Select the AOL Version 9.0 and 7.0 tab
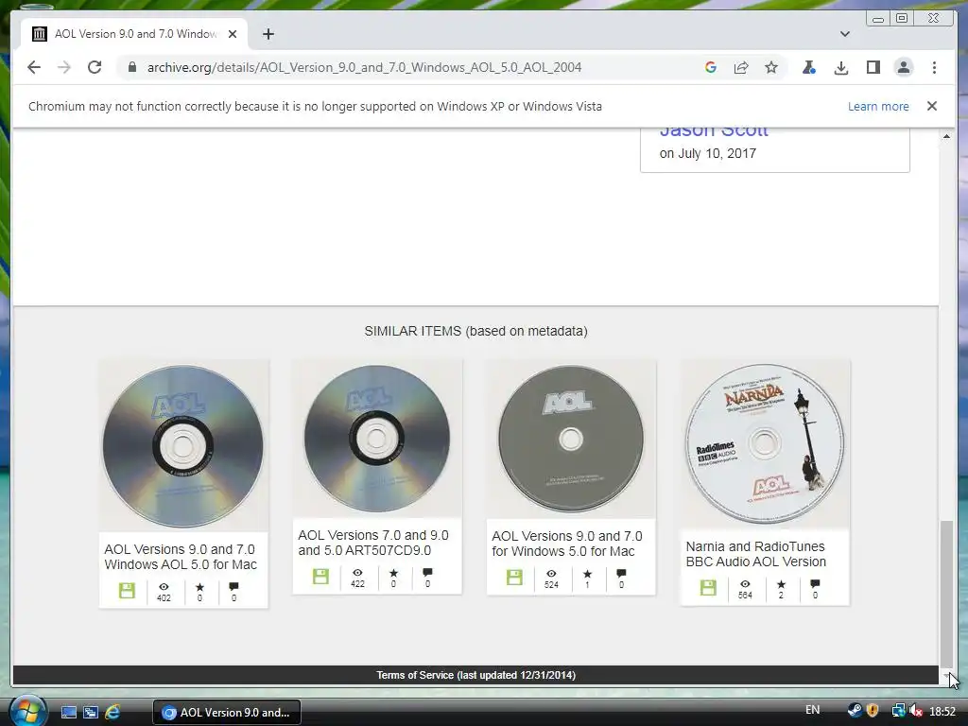 (134, 34)
